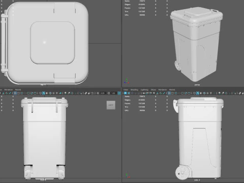Image resolution: width=244 pixels, height=183 pixels.
Task: Toggle Screen Space Ambient Occlusion, bottom-left panel
Action: [x=65, y=93]
